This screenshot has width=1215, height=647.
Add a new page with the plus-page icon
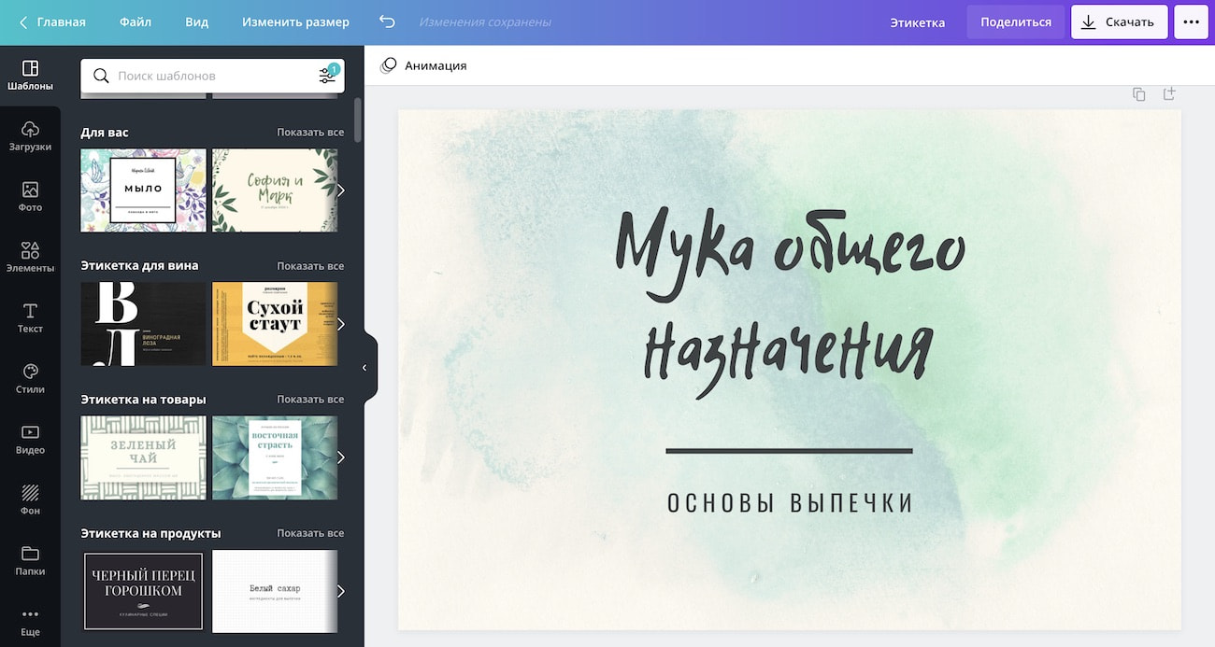coord(1168,94)
